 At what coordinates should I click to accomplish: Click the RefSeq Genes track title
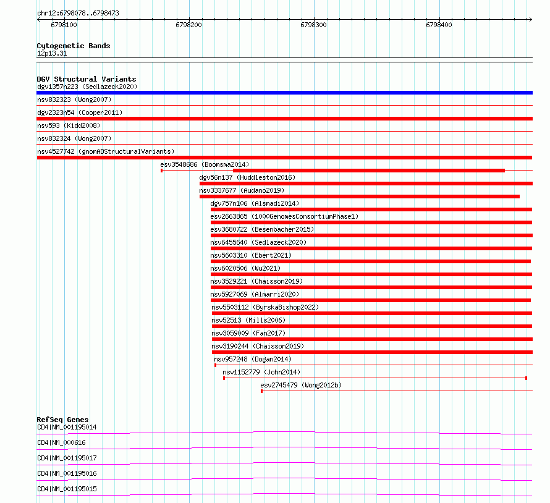pyautogui.click(x=62, y=420)
